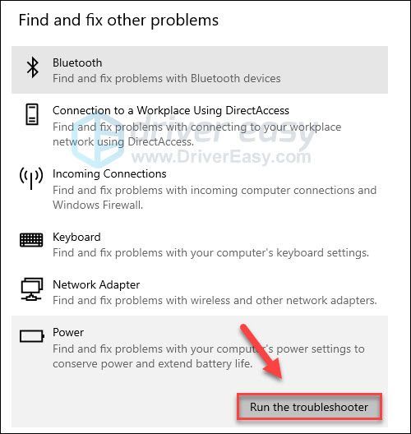
Task: Pick the Network Adapter troubleshooter title
Action: [96, 284]
